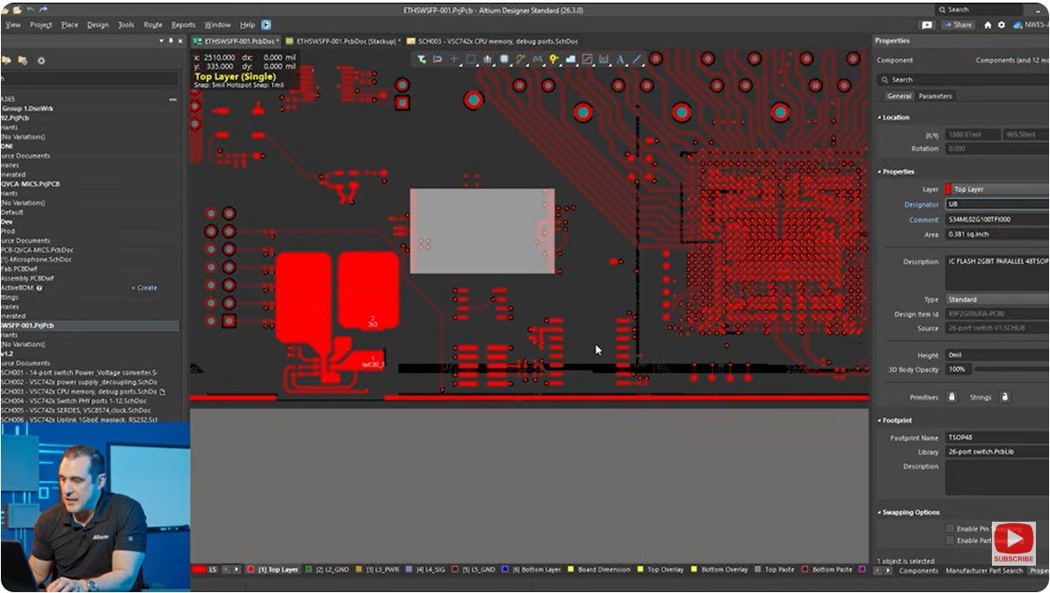Click the blue play icon after Help
This screenshot has width=1050, height=593.
coord(266,25)
